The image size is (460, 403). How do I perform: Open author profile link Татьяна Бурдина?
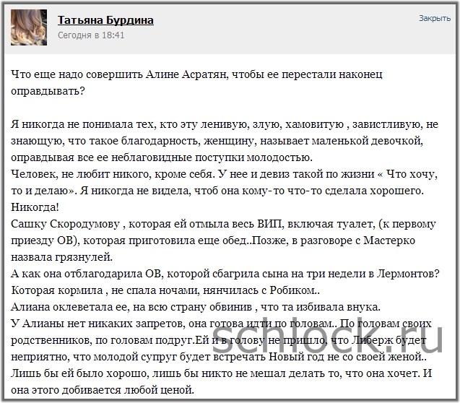tap(105, 21)
